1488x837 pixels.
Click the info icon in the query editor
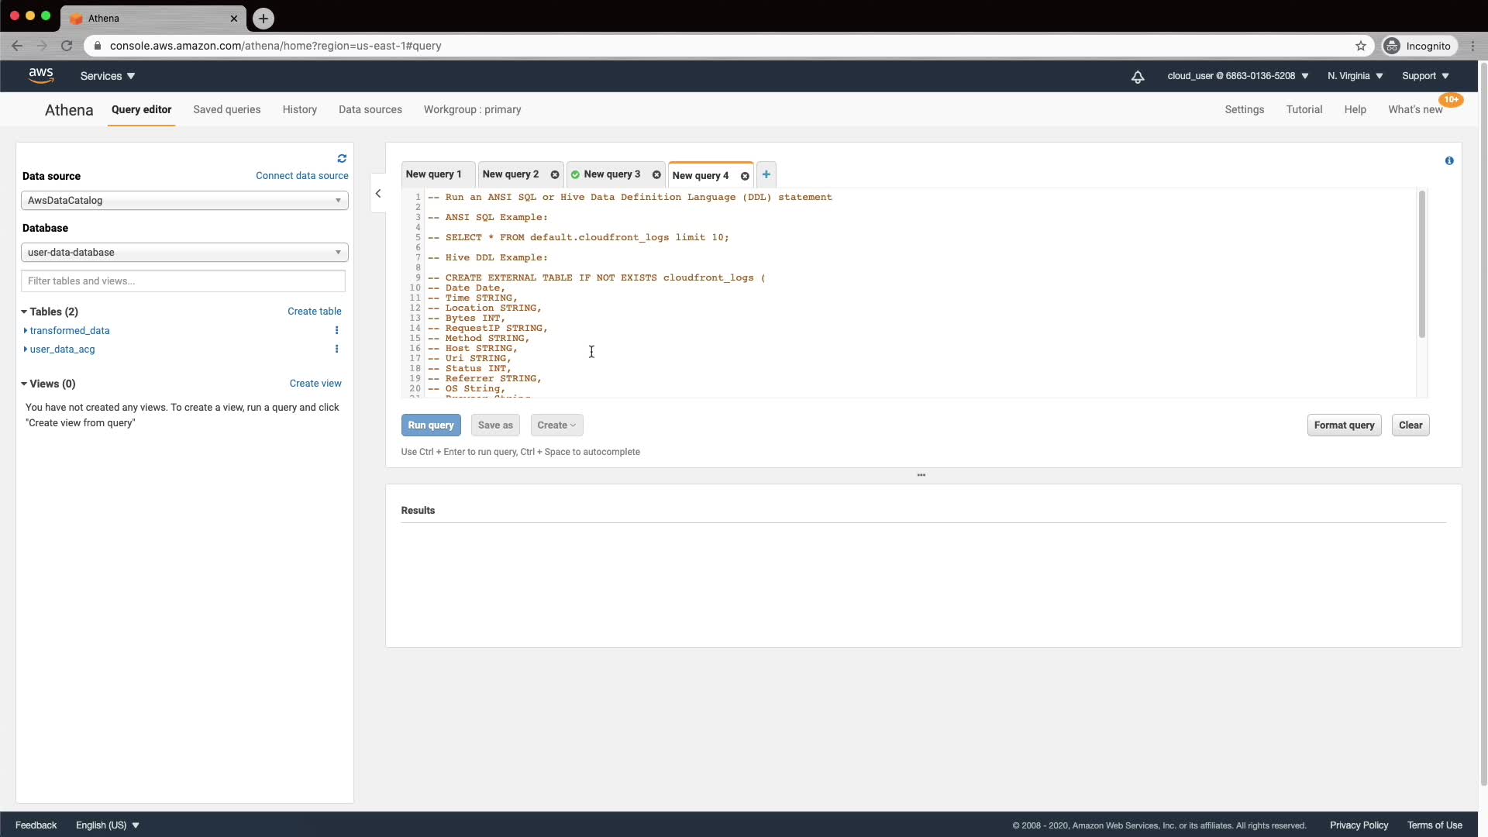[x=1449, y=160]
